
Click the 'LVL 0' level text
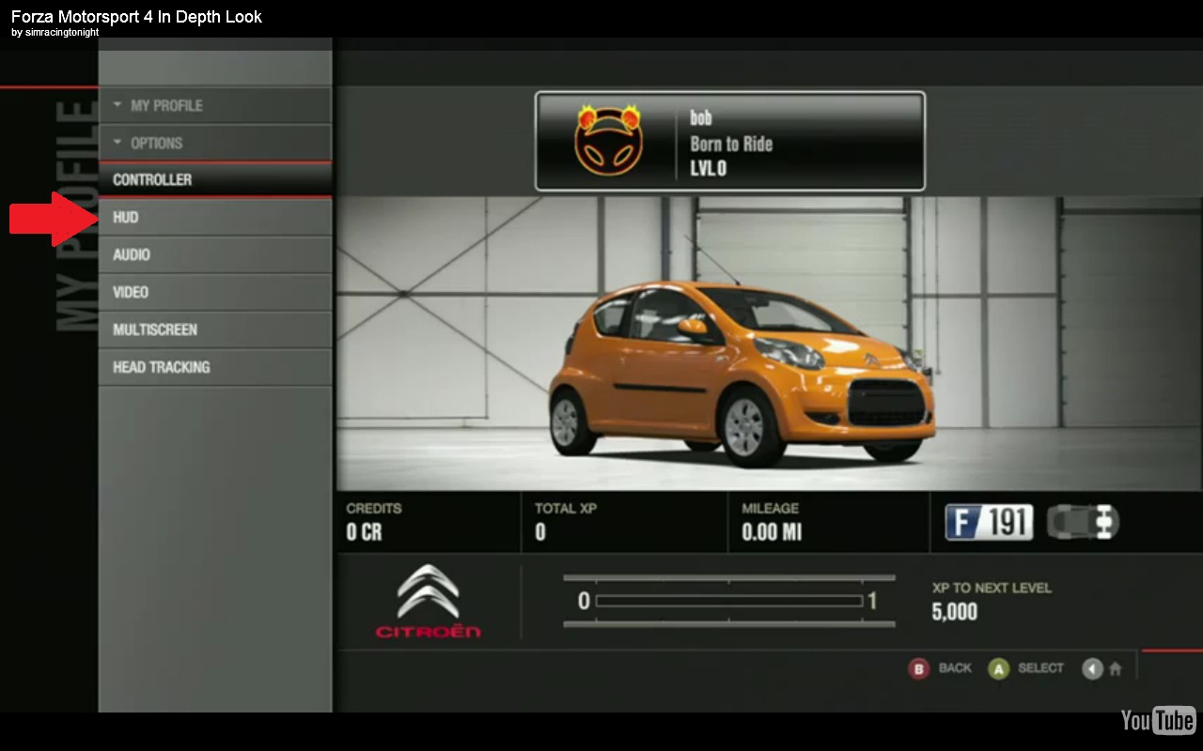[708, 169]
